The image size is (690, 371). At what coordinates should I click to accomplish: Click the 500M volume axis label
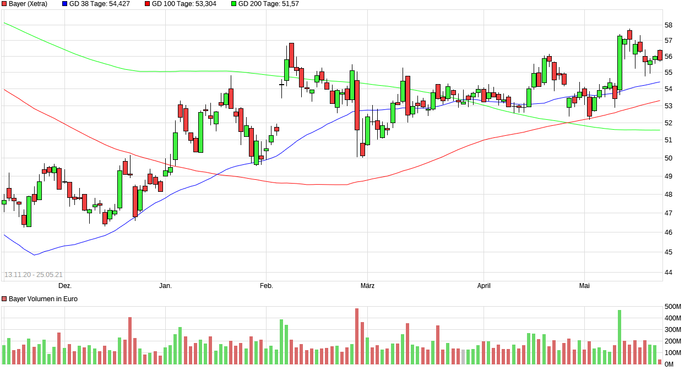(673, 306)
